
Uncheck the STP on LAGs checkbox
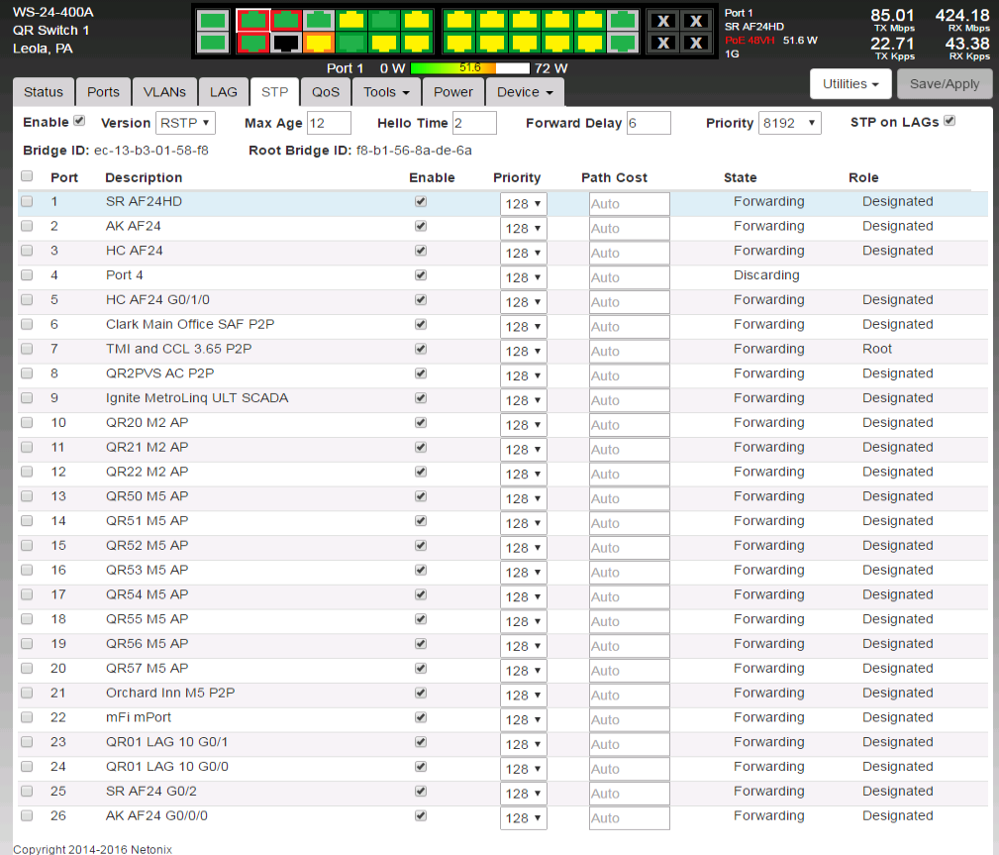coord(949,121)
